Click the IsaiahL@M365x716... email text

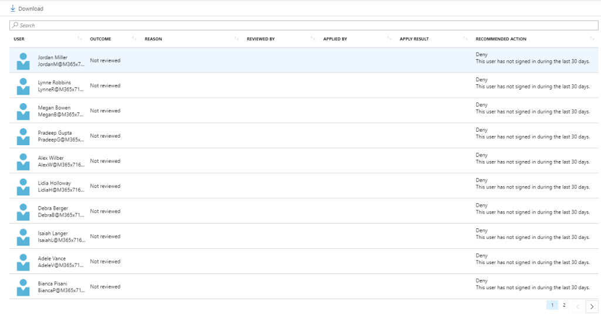click(x=61, y=240)
